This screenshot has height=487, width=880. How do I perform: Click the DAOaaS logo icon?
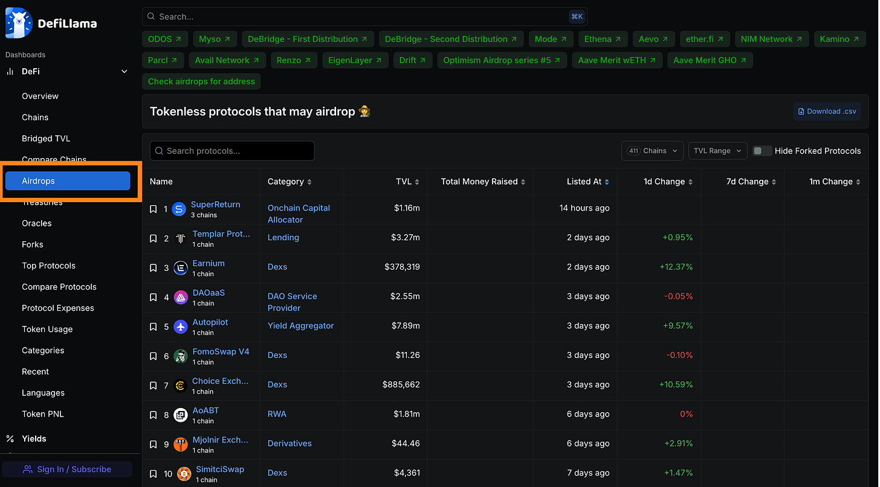pyautogui.click(x=181, y=298)
